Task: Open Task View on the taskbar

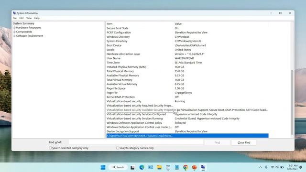Action: pyautogui.click(x=132, y=167)
